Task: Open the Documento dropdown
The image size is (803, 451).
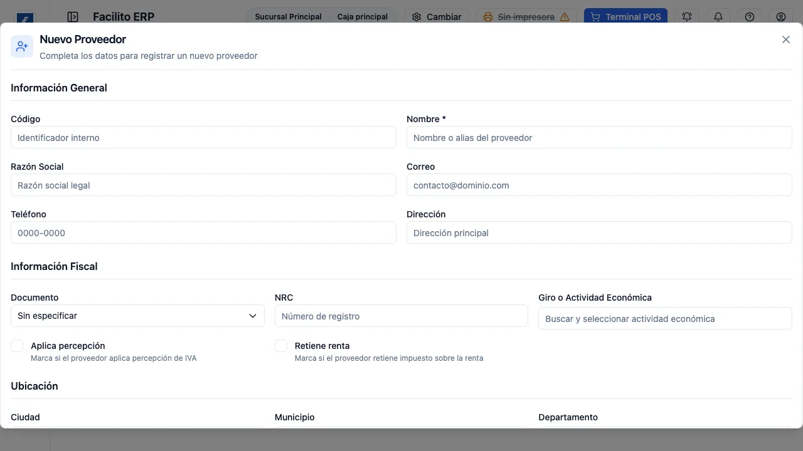Action: (x=137, y=316)
